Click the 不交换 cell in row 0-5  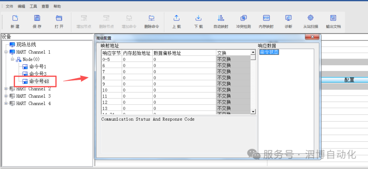pyautogui.click(x=233, y=59)
